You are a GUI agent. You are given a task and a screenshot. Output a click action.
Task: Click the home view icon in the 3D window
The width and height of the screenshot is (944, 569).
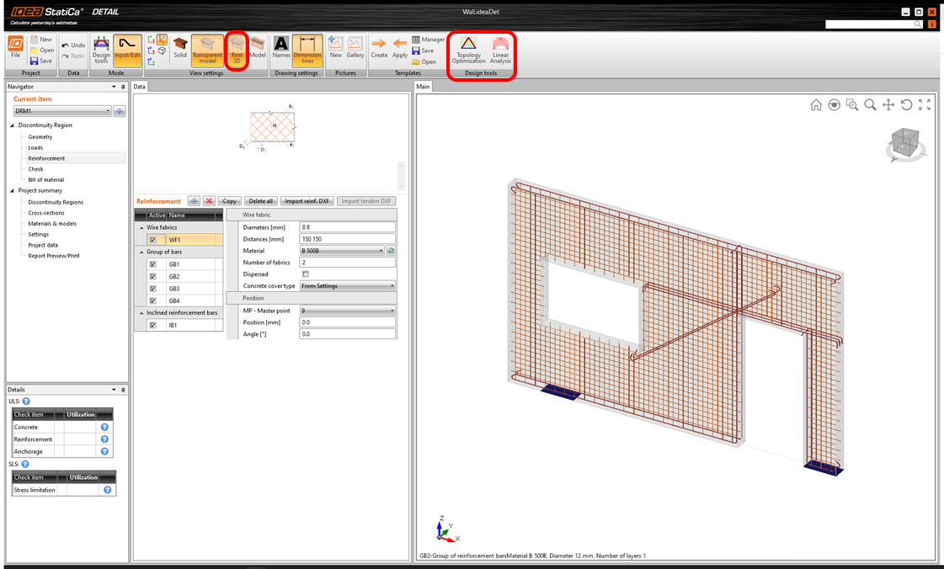tap(816, 105)
